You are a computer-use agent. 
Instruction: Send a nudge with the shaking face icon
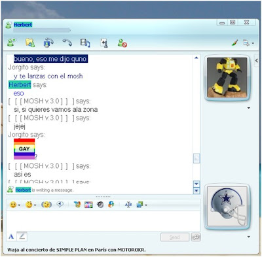click(47, 205)
